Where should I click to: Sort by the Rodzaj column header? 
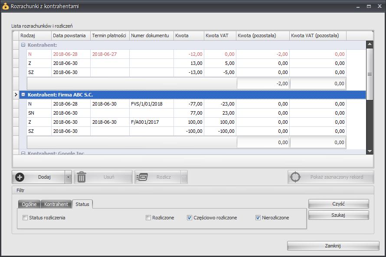35,35
